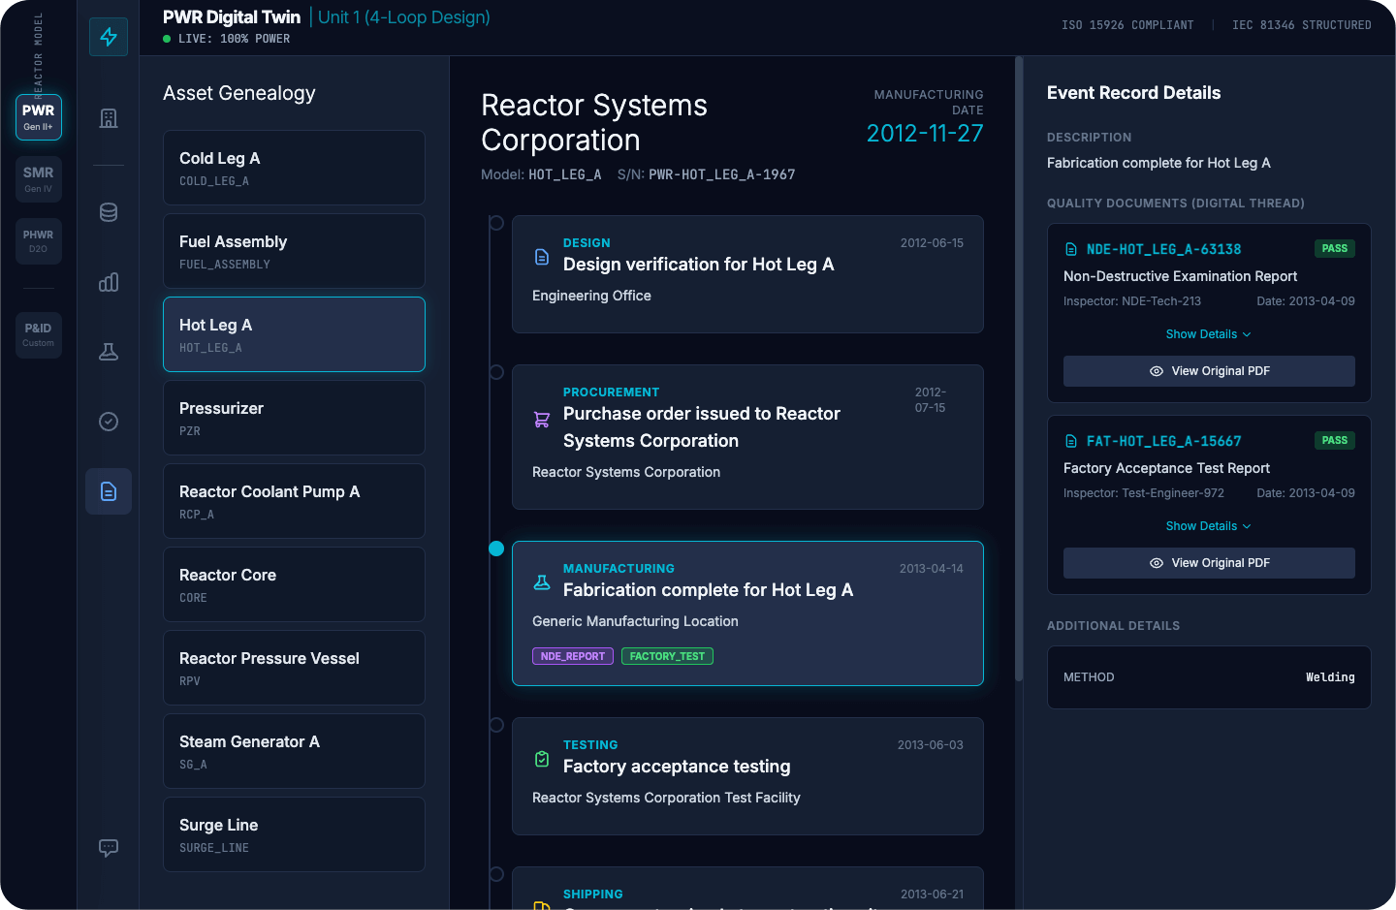
Task: Click the timeline panel vertical scrollbar
Action: coord(1019,368)
